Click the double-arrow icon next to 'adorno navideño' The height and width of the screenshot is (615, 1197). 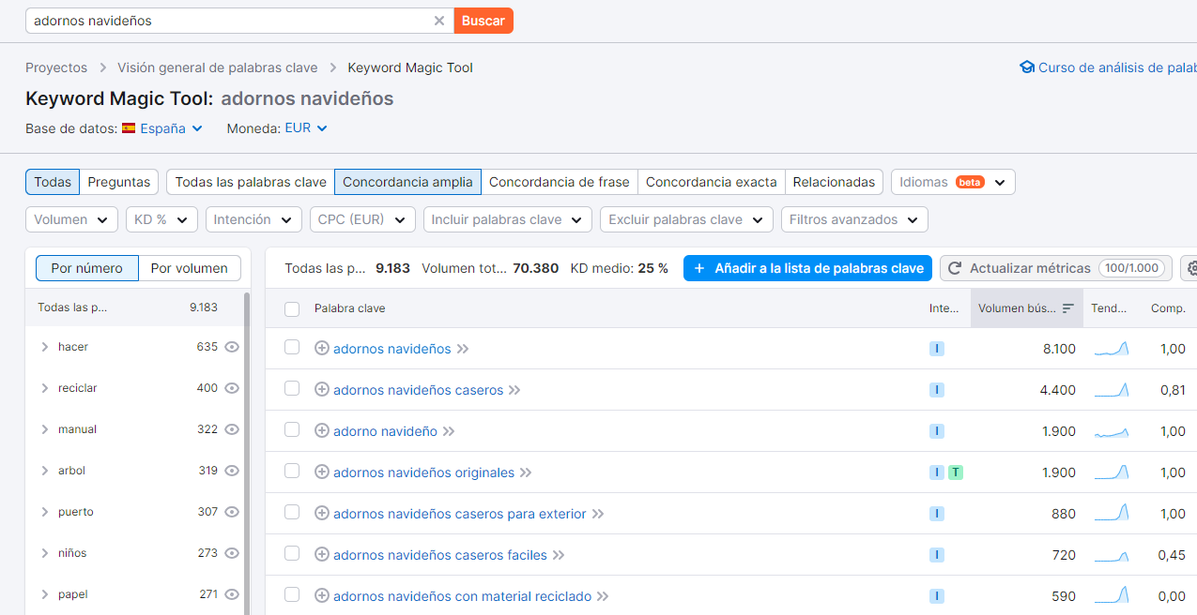[449, 431]
